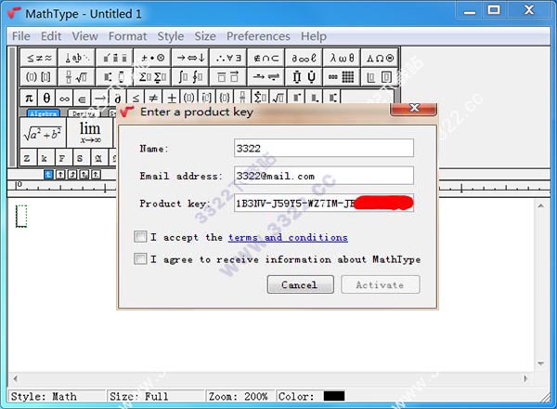This screenshot has height=409, width=557.
Task: Close the Enter a product key dialog
Action: coord(413,109)
